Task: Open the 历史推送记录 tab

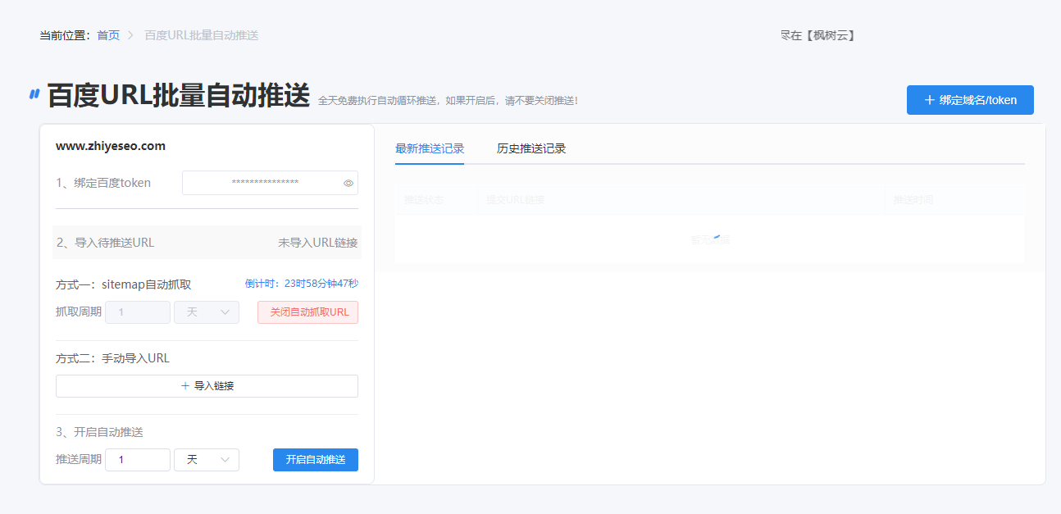Action: coord(531,148)
